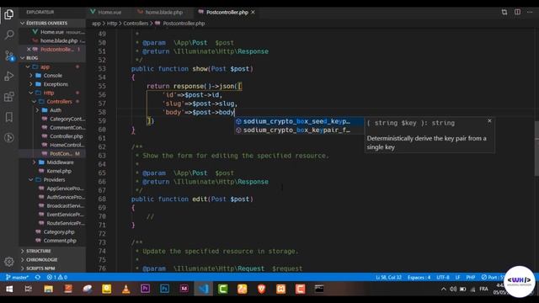Open the terminal window icon on the taskbar
The height and width of the screenshot is (303, 539).
(x=319, y=289)
